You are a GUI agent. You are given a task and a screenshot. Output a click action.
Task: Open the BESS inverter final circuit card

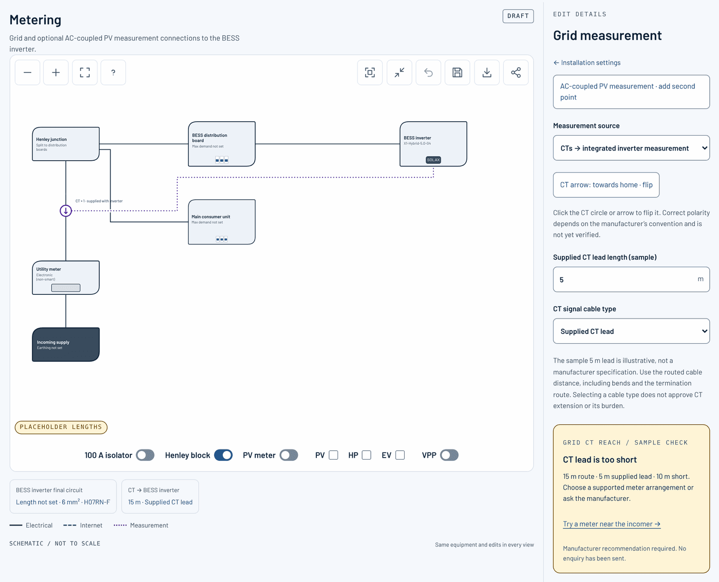(63, 496)
